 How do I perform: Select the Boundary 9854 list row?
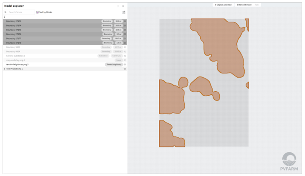tap(65, 52)
